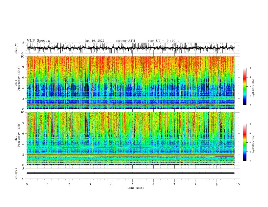Click the time axis tick label "0"
Screen dimensions: 268x207
(27, 184)
